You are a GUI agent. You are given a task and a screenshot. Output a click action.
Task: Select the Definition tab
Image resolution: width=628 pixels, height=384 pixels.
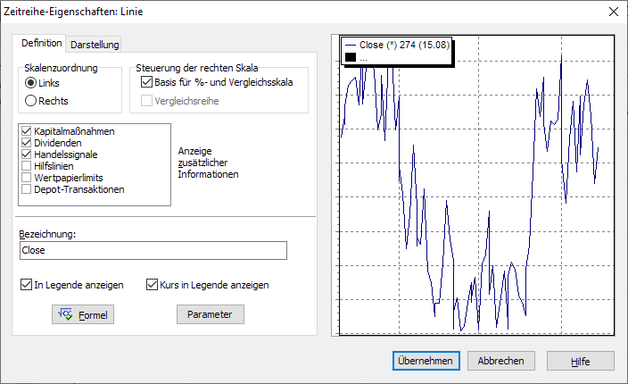pos(41,43)
